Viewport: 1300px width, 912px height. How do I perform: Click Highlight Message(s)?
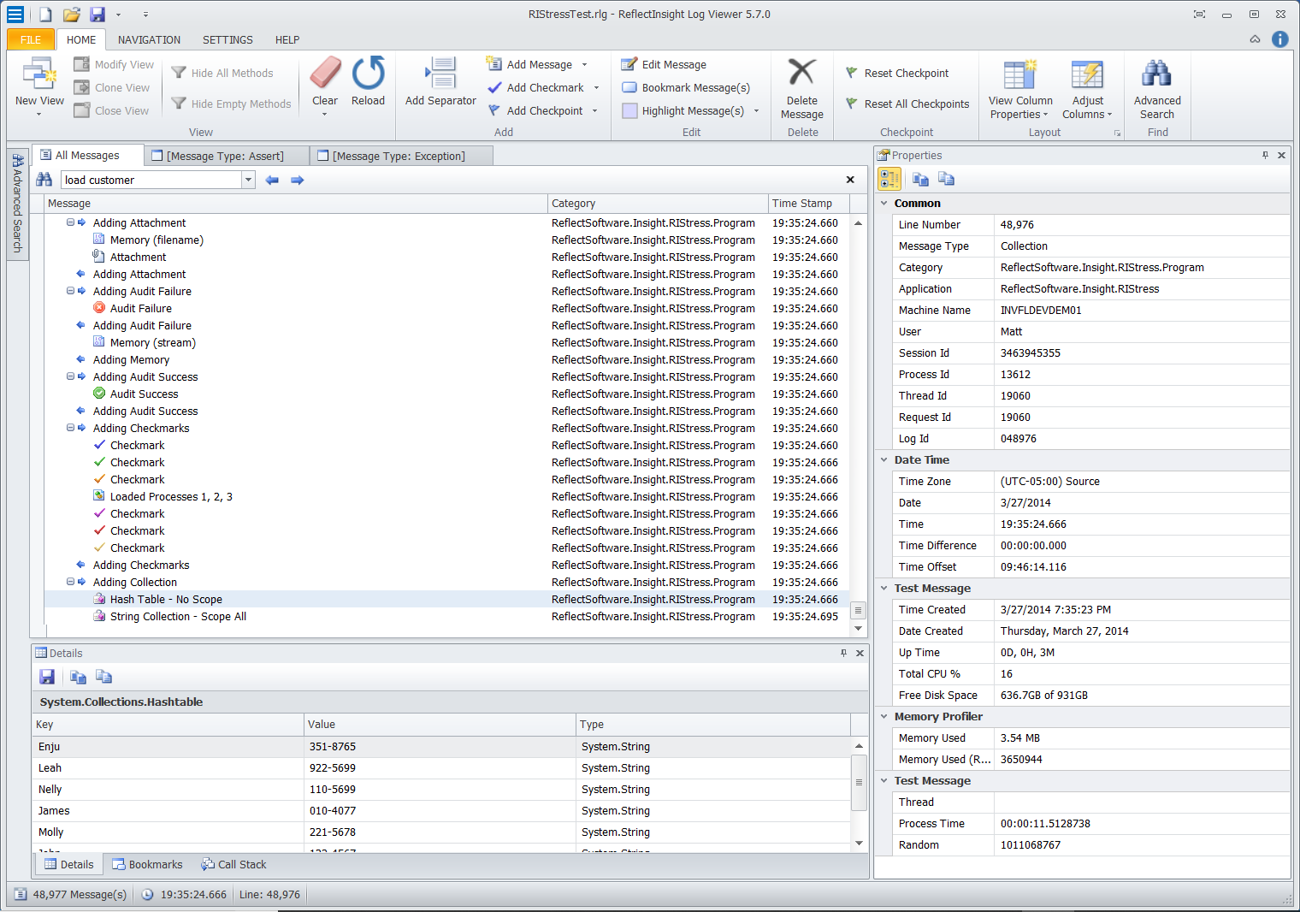(683, 110)
